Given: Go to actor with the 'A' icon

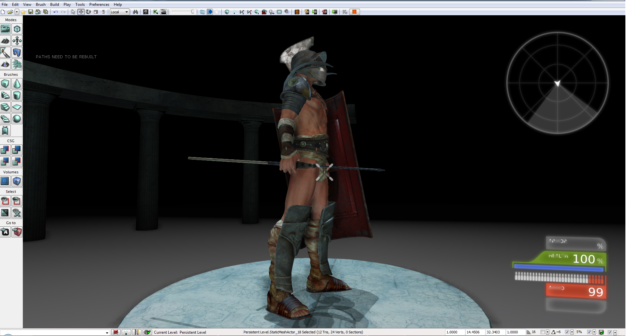Looking at the screenshot, I should pos(5,232).
